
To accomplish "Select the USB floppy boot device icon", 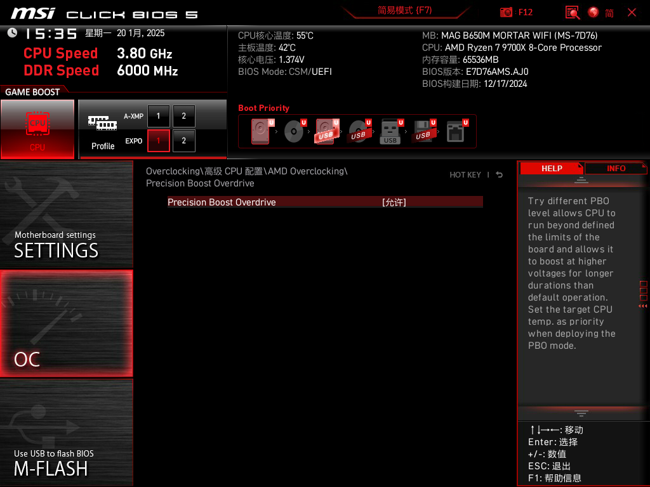I will point(423,131).
